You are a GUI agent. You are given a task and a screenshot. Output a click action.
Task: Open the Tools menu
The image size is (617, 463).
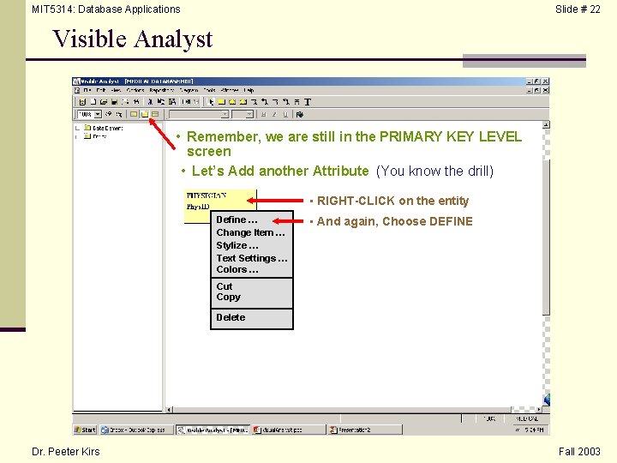pyautogui.click(x=209, y=90)
